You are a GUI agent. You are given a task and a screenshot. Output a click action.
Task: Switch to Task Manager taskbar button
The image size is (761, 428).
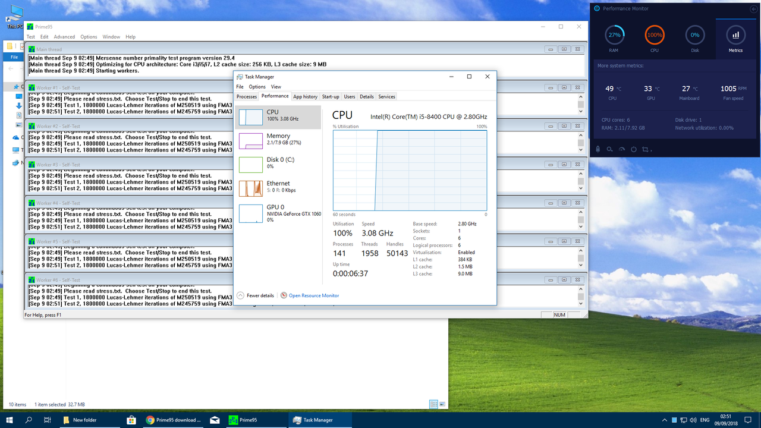click(320, 420)
